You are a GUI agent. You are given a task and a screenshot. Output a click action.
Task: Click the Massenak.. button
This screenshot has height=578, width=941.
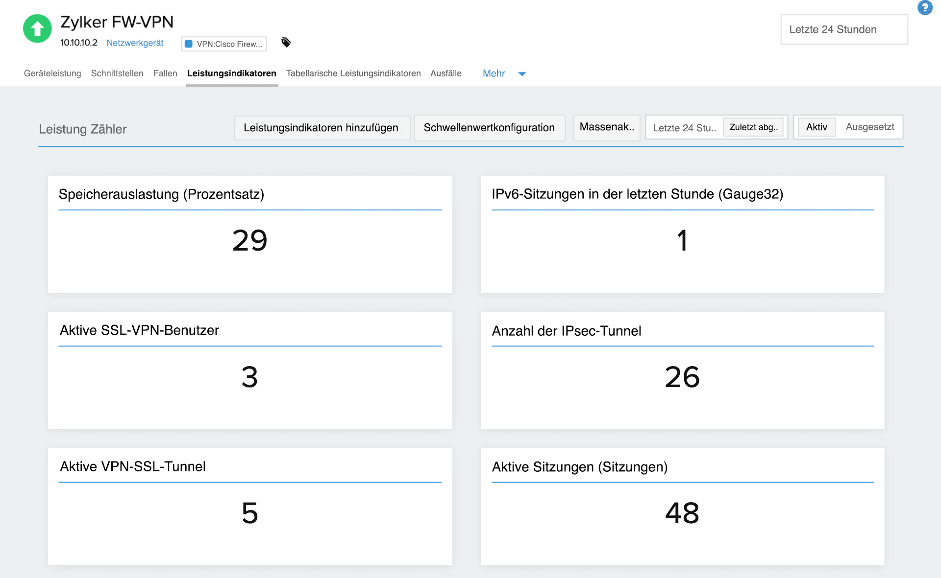(x=606, y=127)
